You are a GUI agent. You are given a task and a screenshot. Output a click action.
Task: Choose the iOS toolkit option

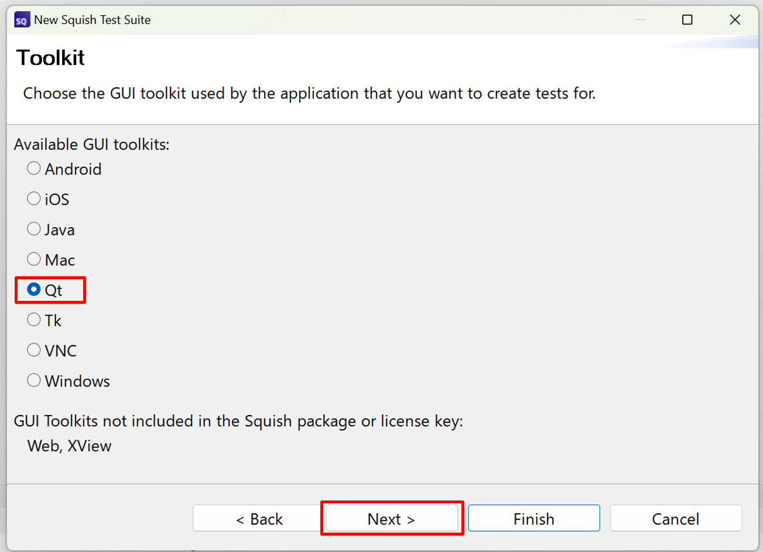[x=34, y=199]
